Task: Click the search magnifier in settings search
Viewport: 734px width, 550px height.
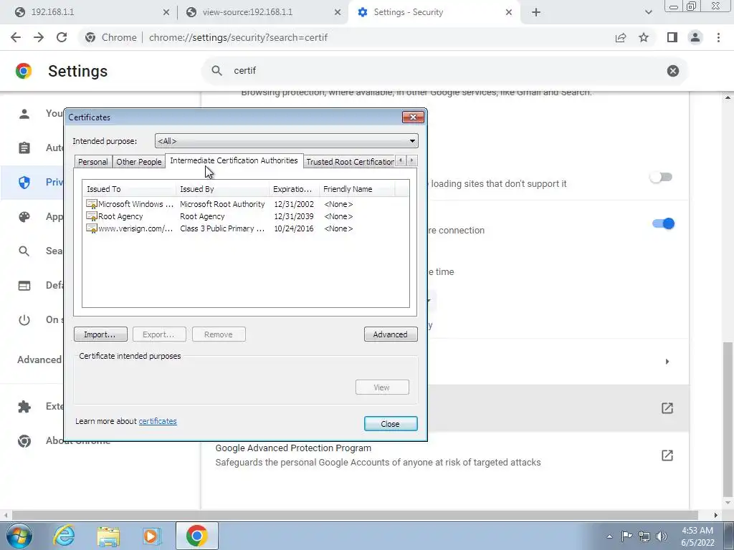Action: (216, 71)
